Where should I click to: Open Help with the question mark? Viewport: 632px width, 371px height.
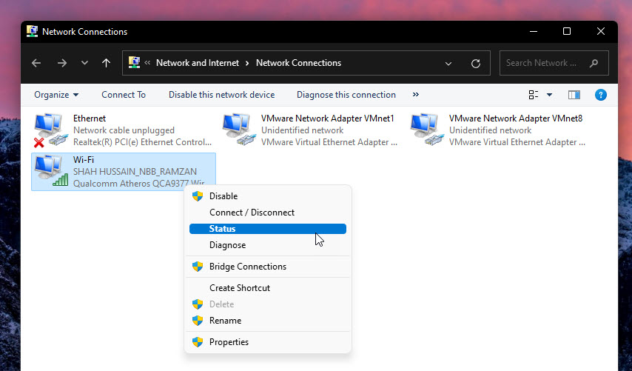(601, 95)
